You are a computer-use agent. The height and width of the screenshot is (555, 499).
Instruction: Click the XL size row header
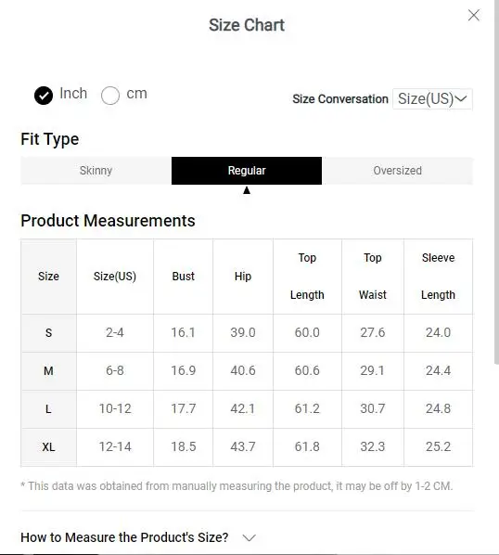click(49, 447)
